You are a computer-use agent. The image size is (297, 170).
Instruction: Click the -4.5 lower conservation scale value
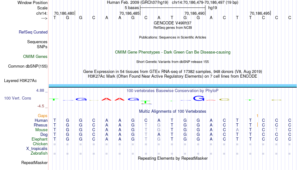tap(41, 106)
